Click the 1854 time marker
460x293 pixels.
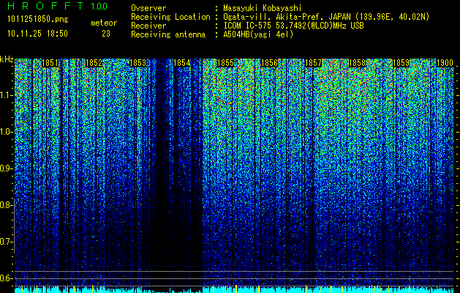coord(182,63)
